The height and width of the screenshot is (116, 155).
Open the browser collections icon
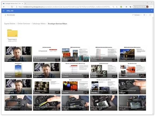pyautogui.click(x=130, y=7)
